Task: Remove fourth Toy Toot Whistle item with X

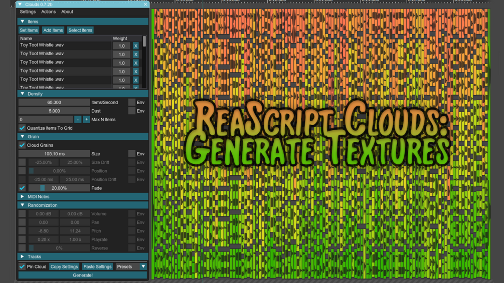Action: coord(135,72)
